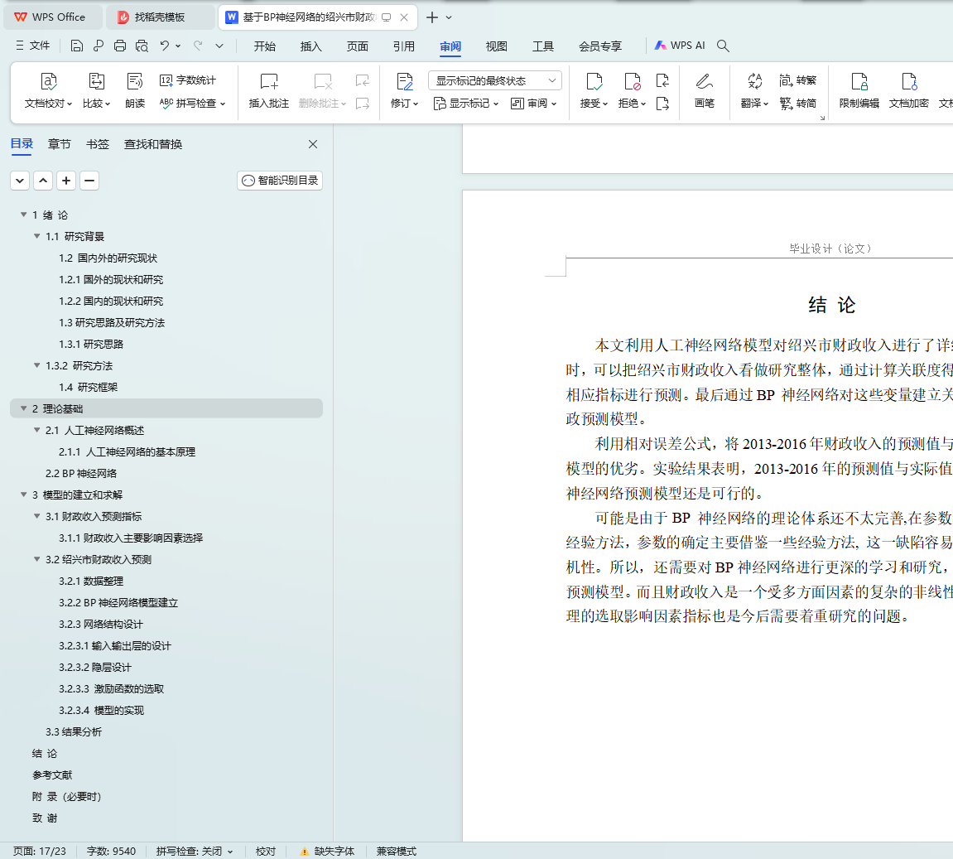
Task: Open quick access toolbar customize chevron
Action: click(x=219, y=46)
